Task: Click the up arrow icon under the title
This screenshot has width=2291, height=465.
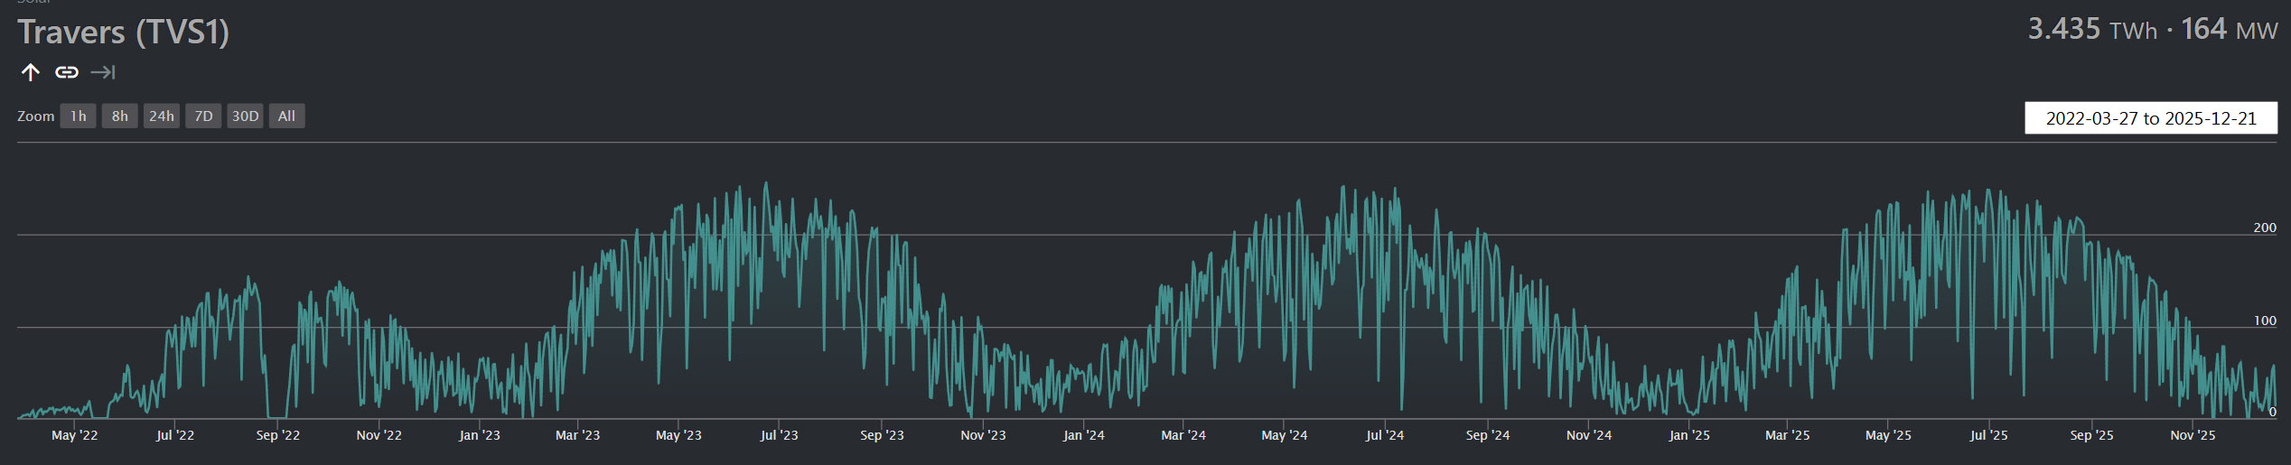Action: [31, 72]
